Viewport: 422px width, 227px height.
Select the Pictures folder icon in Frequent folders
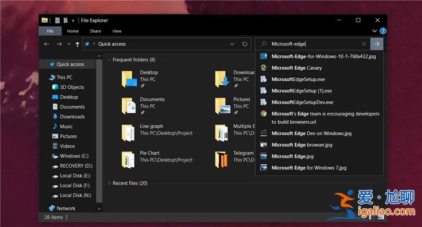coord(223,106)
